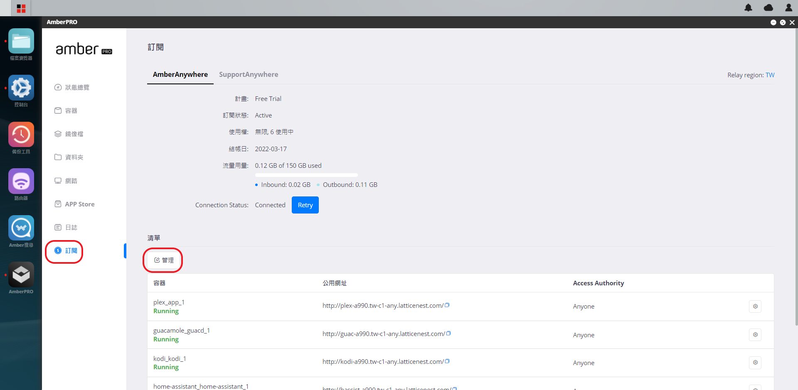Screen dimensions: 798x390
Task: Copy the guac-a990 URL to clipboard
Action: (448, 334)
